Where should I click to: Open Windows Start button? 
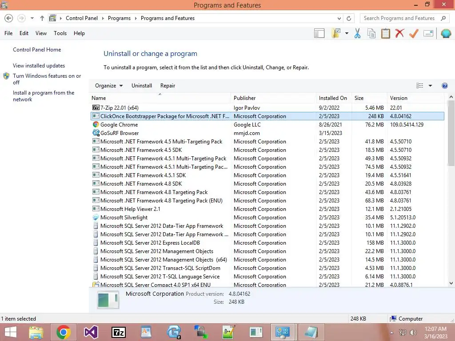[x=11, y=332]
